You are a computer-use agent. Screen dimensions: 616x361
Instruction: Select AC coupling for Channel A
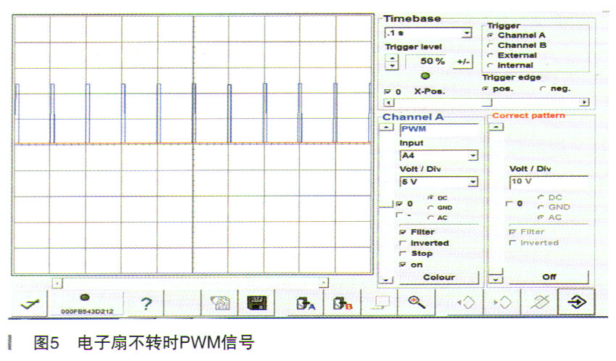click(431, 217)
